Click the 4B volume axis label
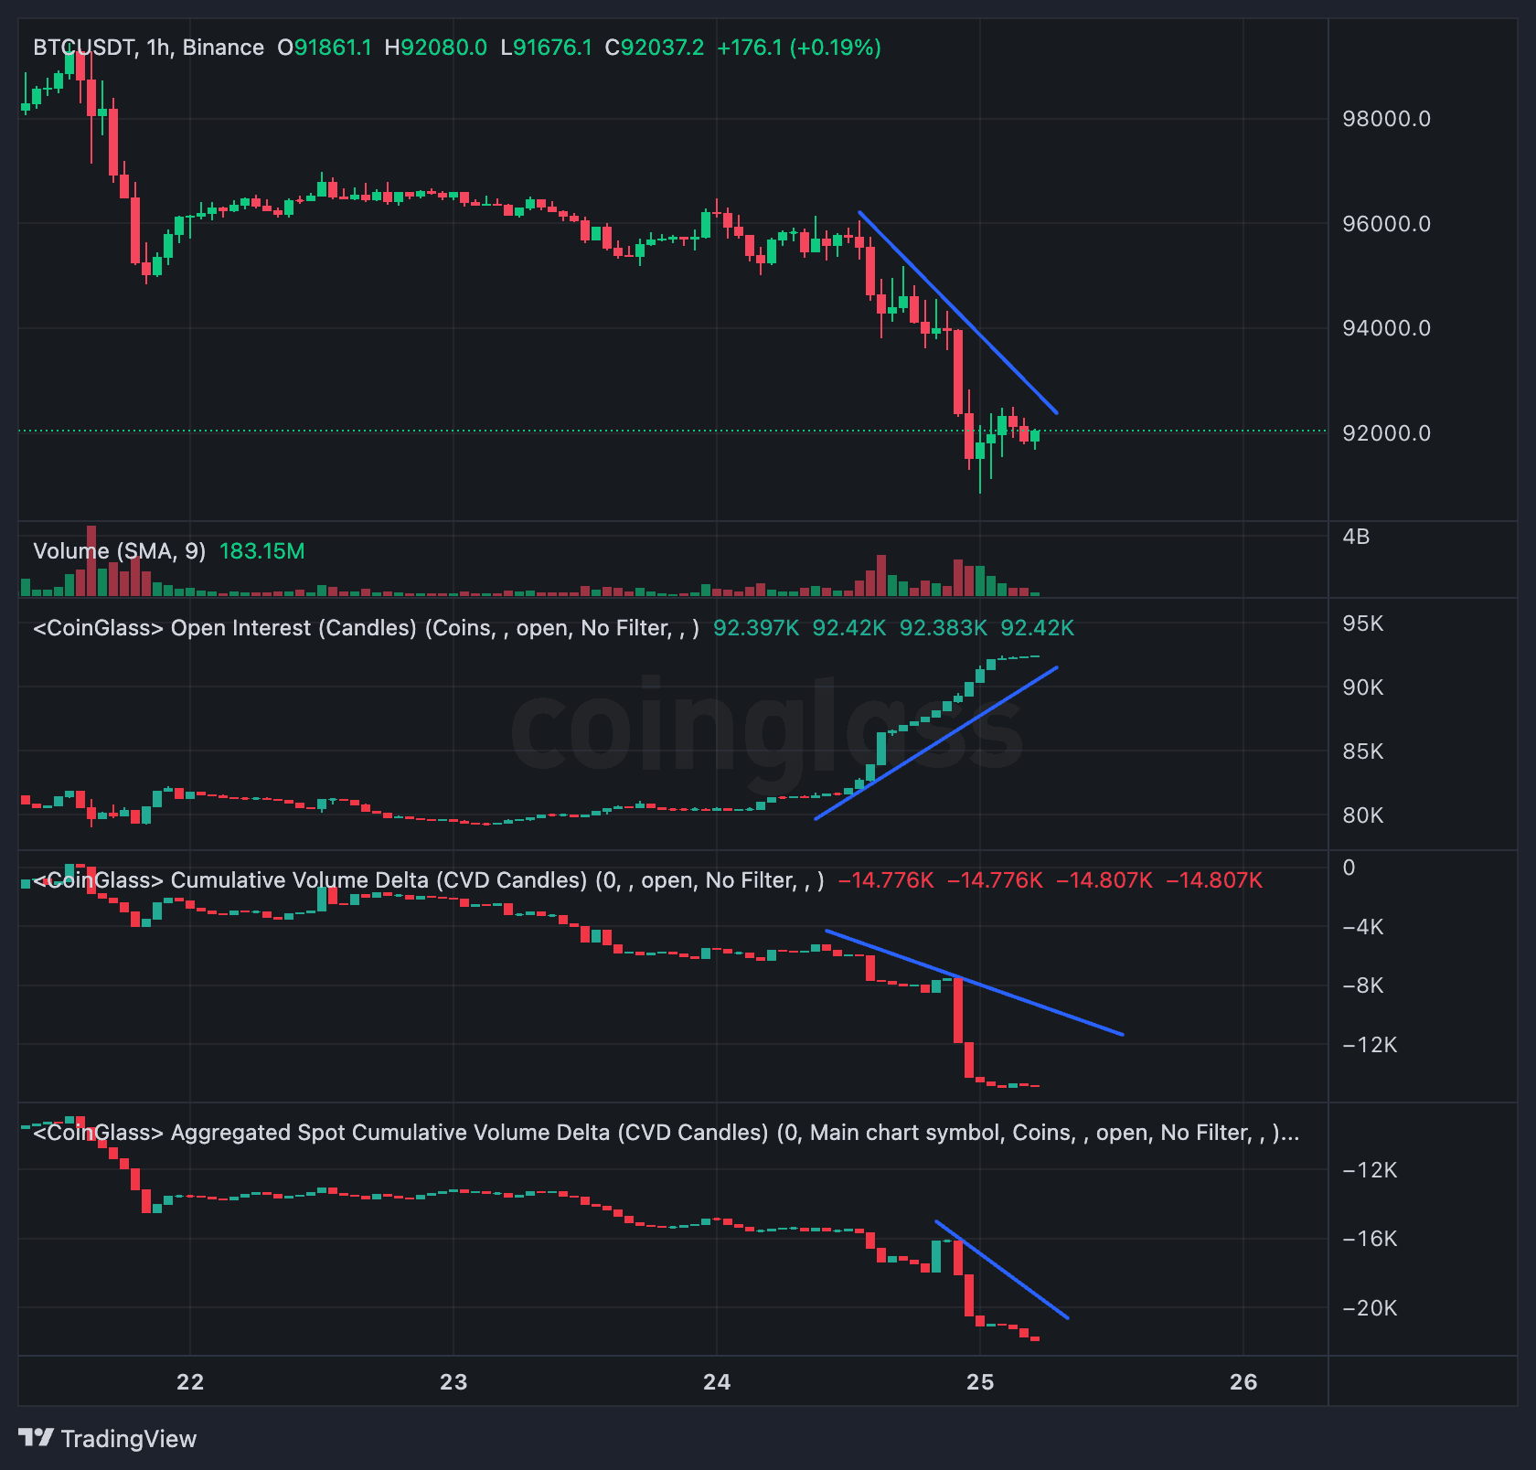This screenshot has height=1470, width=1536. click(1356, 537)
